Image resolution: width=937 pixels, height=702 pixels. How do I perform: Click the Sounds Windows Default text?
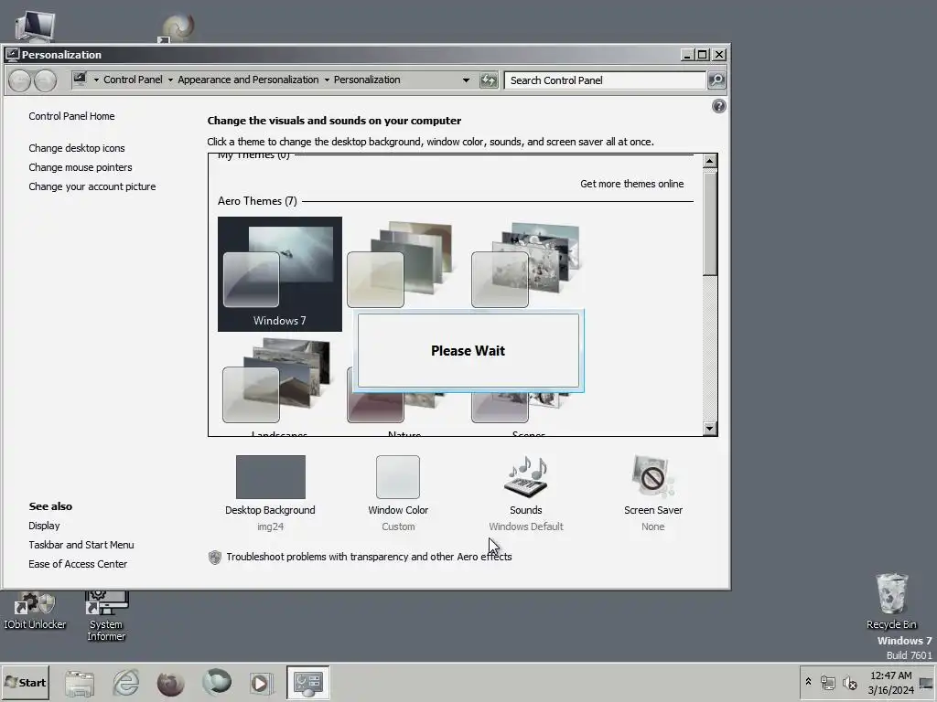526,527
